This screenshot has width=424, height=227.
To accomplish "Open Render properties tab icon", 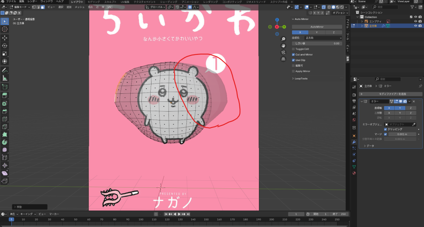I will 354,95.
